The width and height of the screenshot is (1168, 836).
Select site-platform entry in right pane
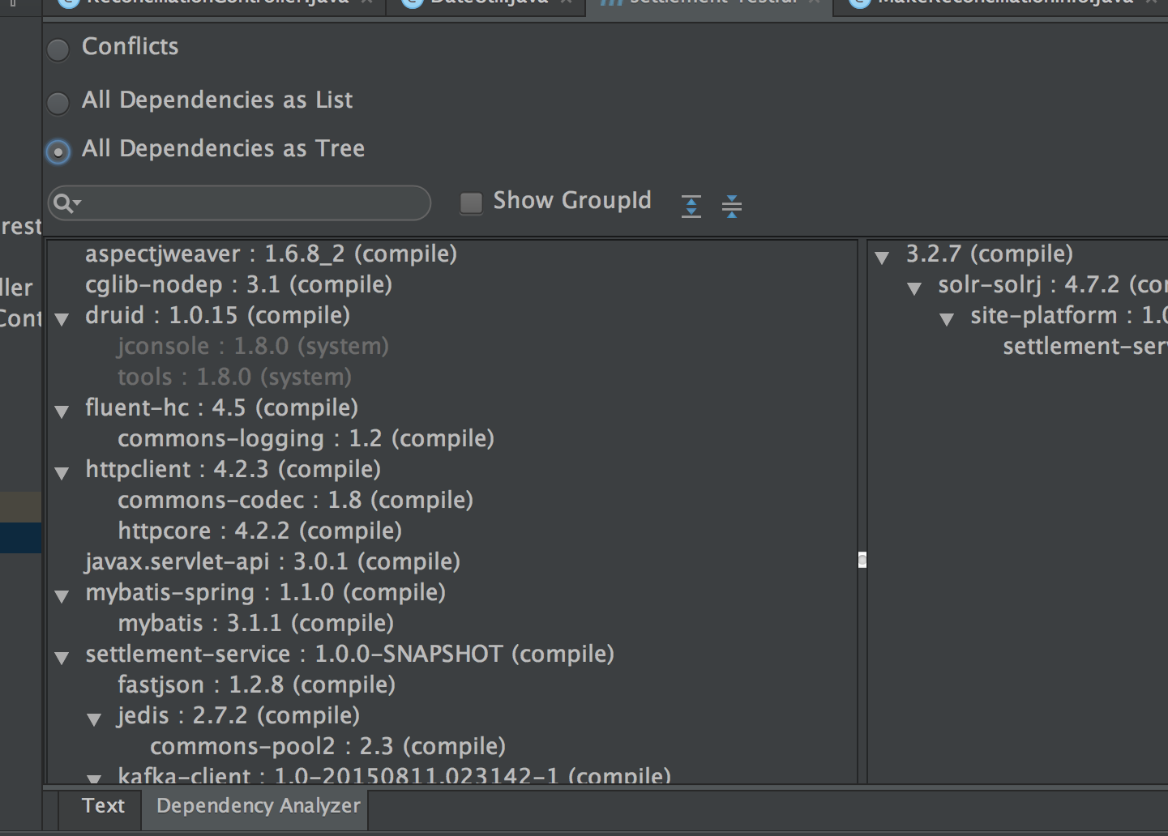pos(1068,316)
